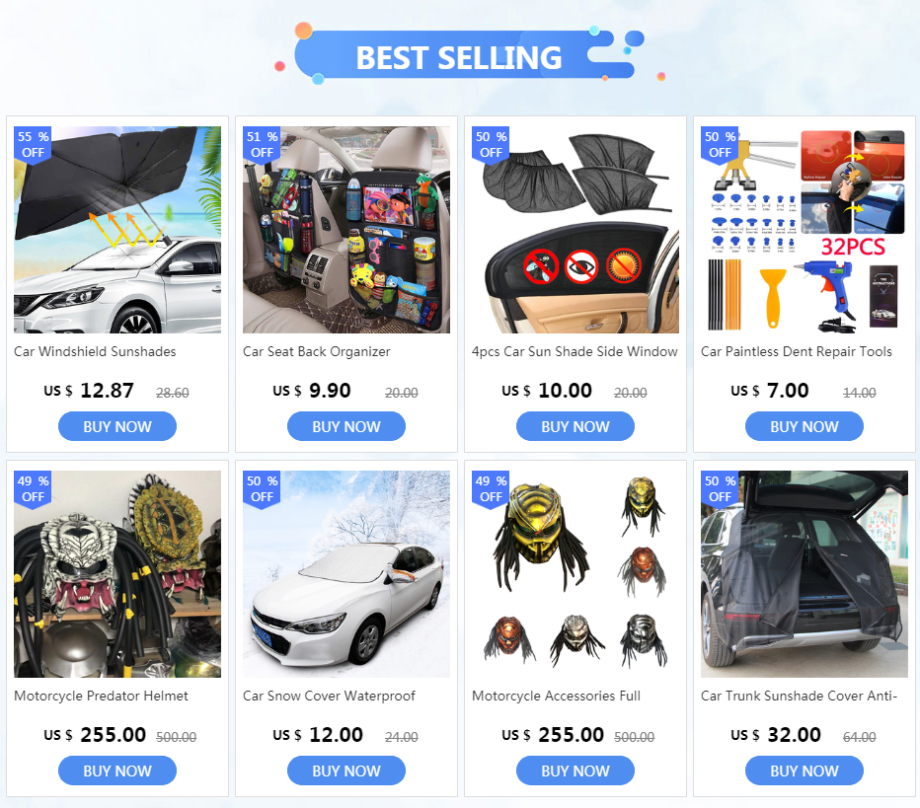
Task: Open the Car Snow Cover product image
Action: click(x=346, y=574)
